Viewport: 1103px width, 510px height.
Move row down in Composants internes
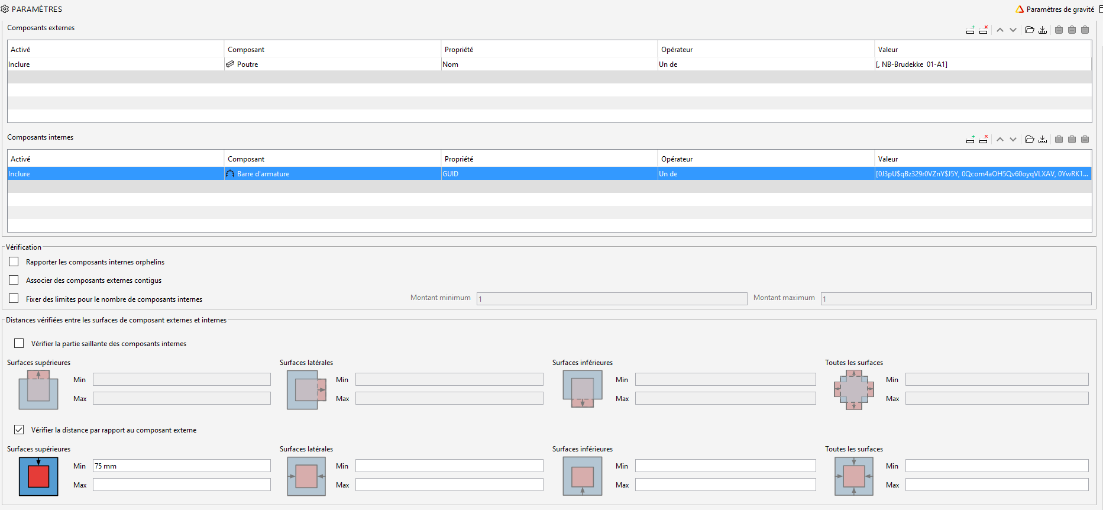click(1013, 139)
